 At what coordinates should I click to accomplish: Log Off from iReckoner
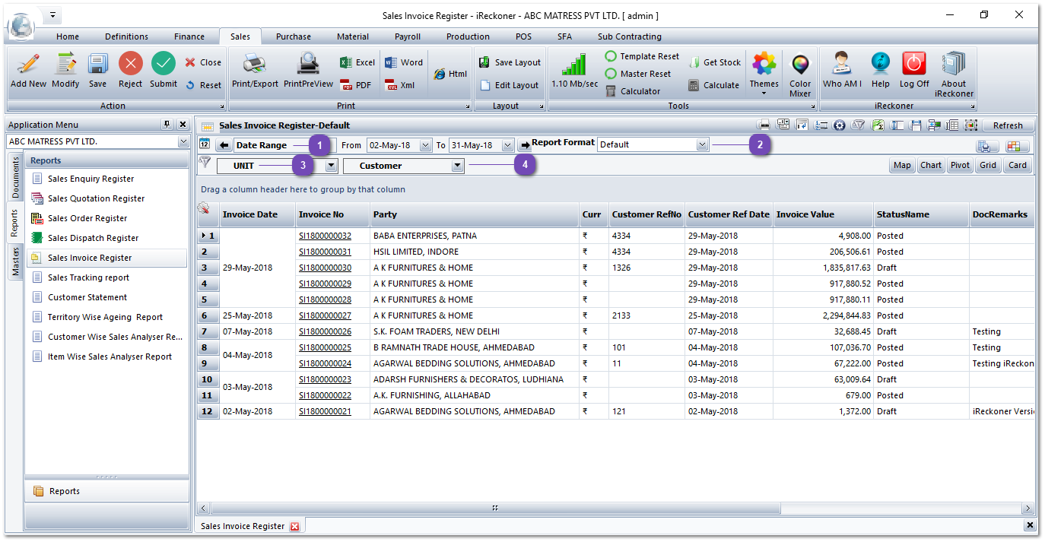click(913, 72)
